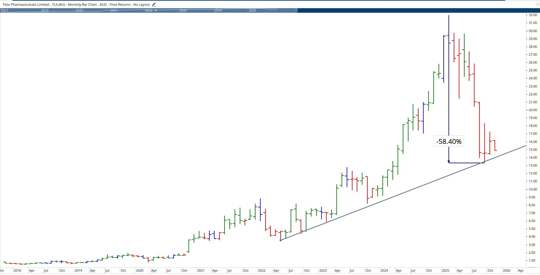Screen dimensions: 540x275
Task: Click the timeline navigator scrollbar near 2020
Action: (x=79, y=10)
